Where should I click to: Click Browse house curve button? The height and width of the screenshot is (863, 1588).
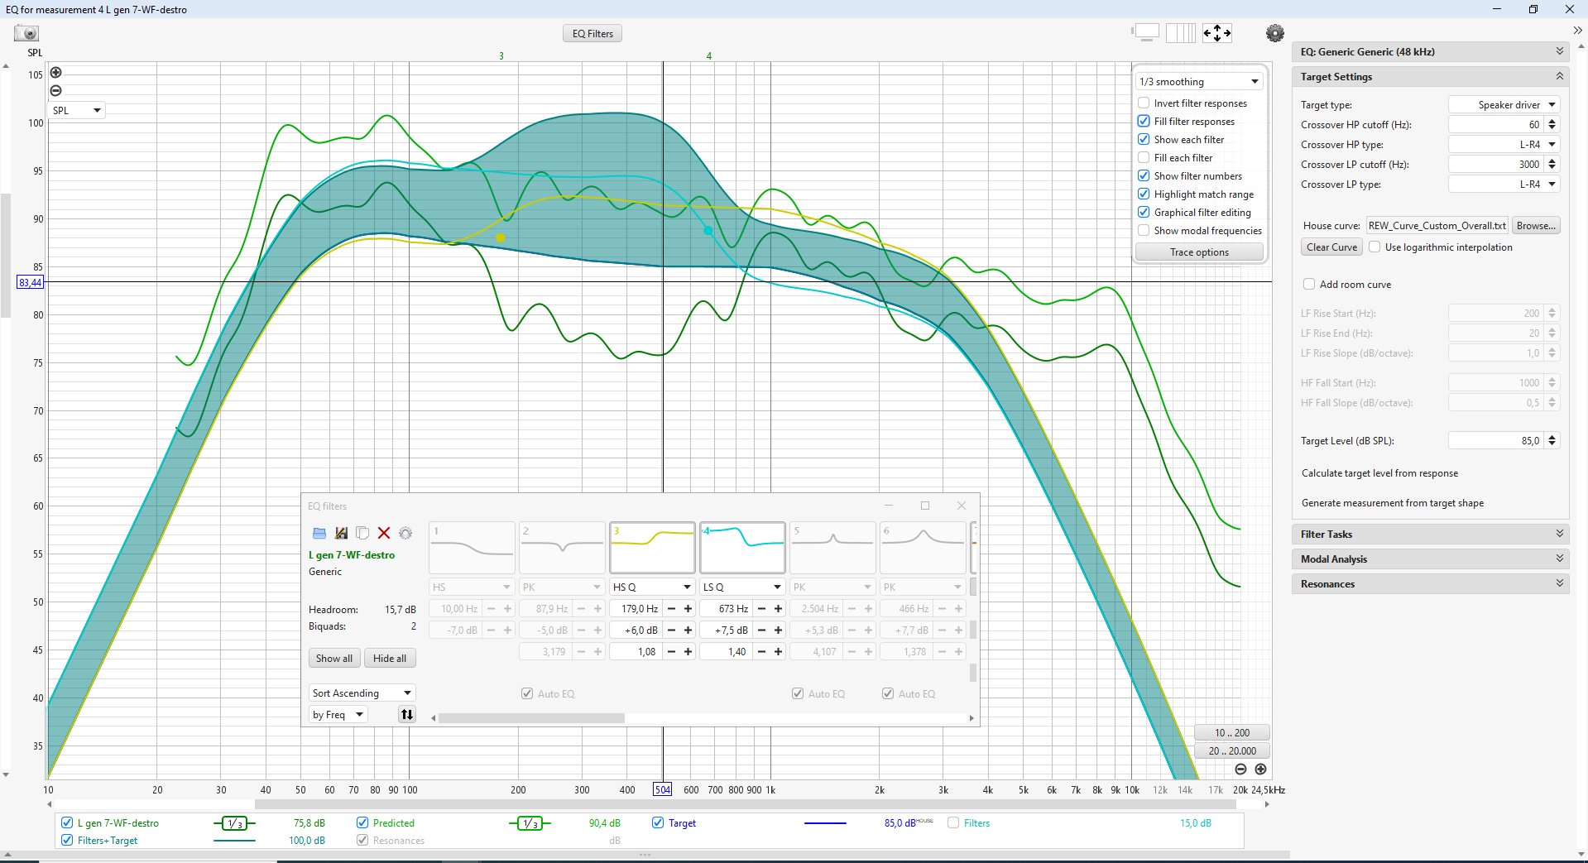click(x=1536, y=225)
